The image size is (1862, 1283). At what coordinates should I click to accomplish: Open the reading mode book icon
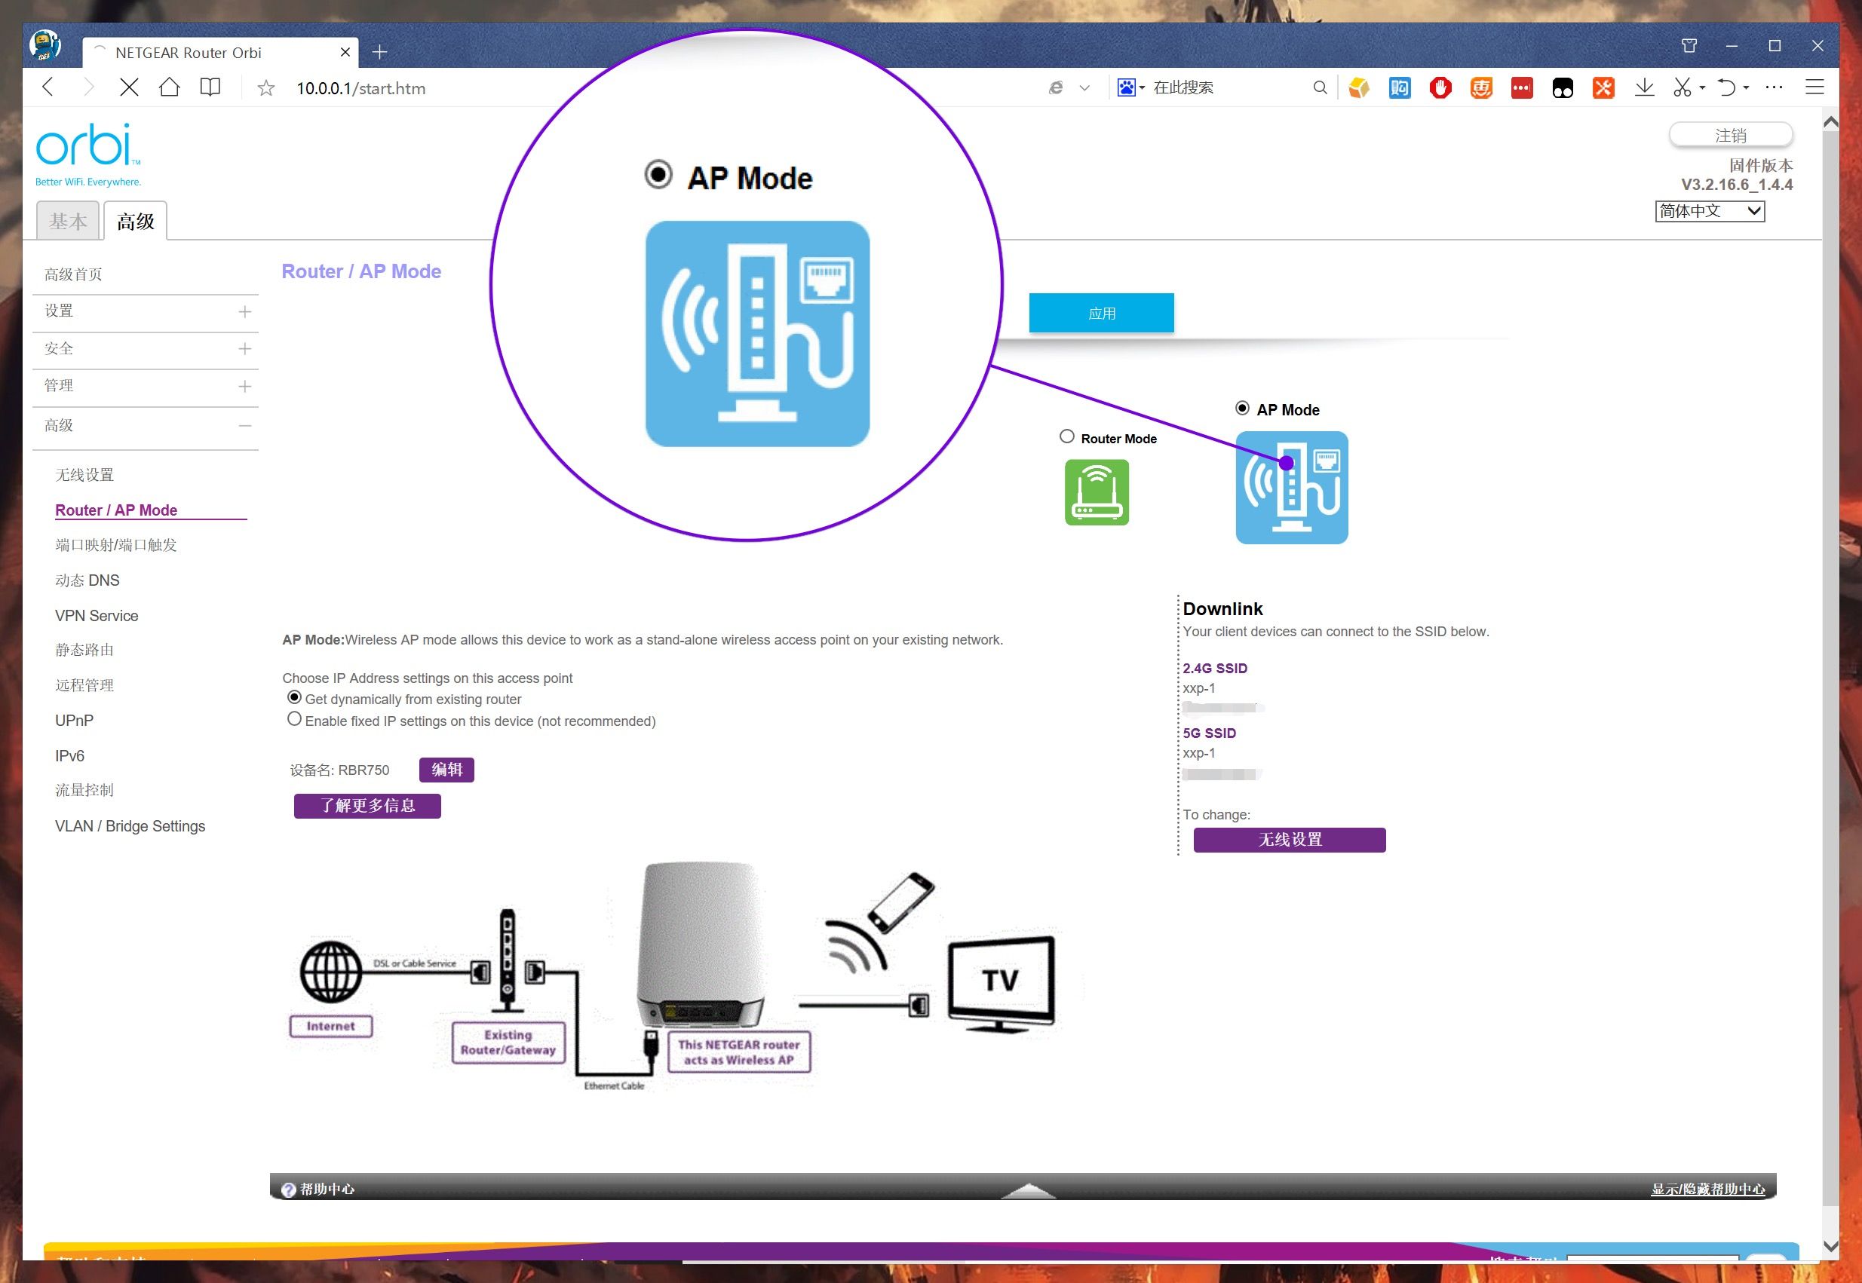tap(210, 87)
